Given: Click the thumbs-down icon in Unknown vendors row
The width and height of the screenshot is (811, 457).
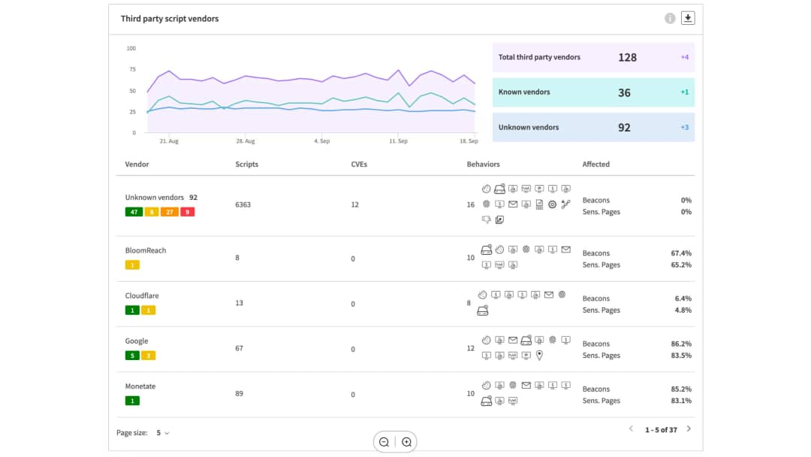Looking at the screenshot, I should point(486,219).
